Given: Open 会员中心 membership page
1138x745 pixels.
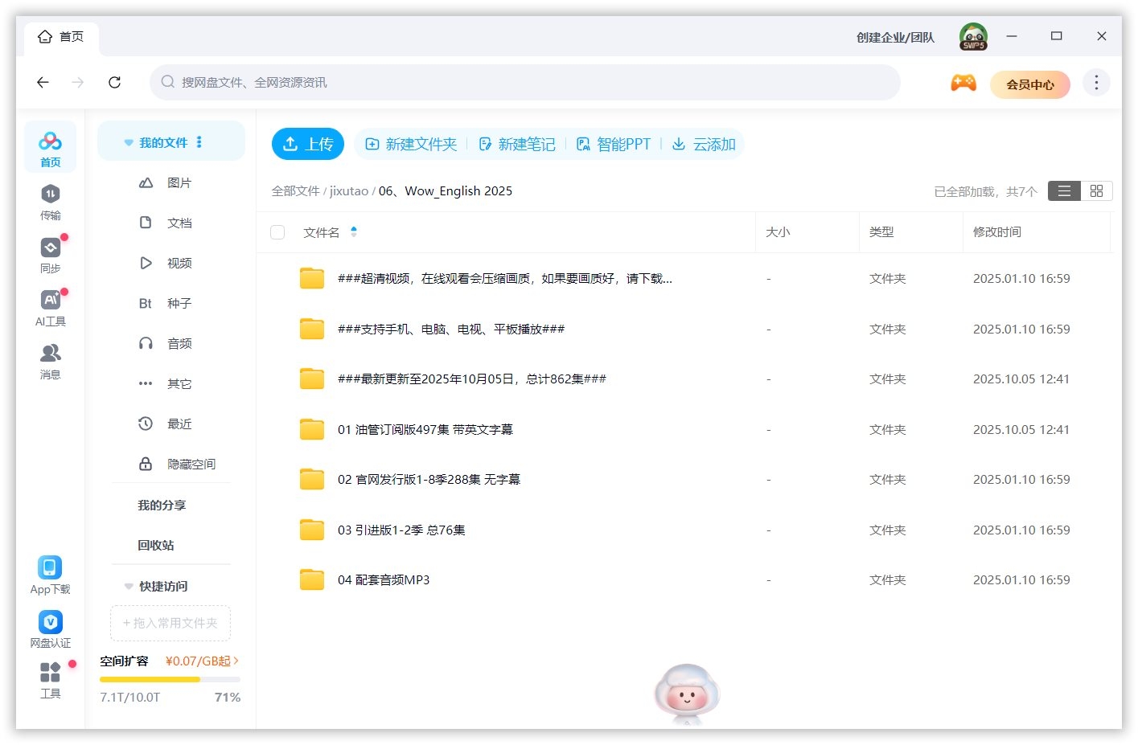Looking at the screenshot, I should (1030, 84).
